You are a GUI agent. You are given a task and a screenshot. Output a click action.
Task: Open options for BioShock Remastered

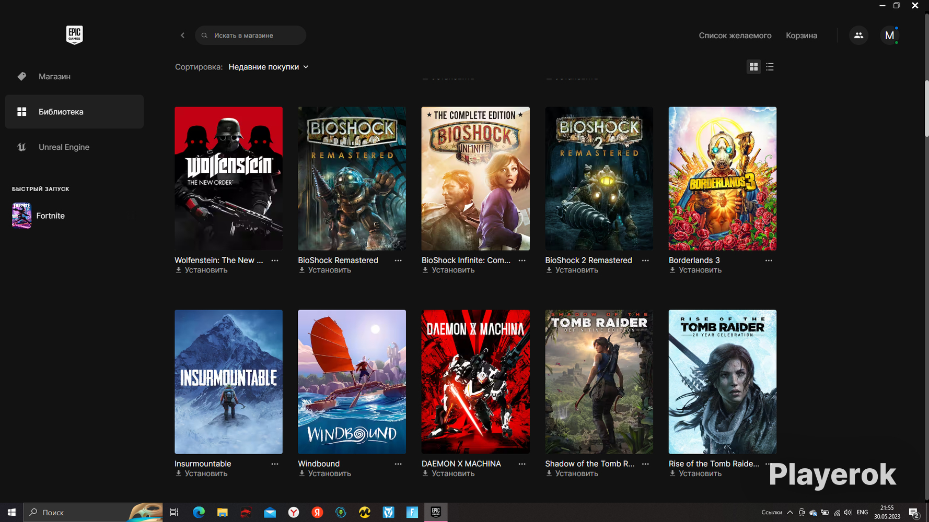coord(398,260)
